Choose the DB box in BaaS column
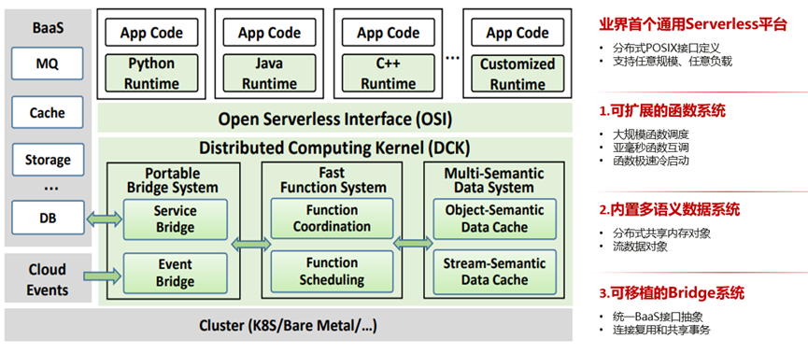Screen dimensions: 808x353 click(48, 218)
